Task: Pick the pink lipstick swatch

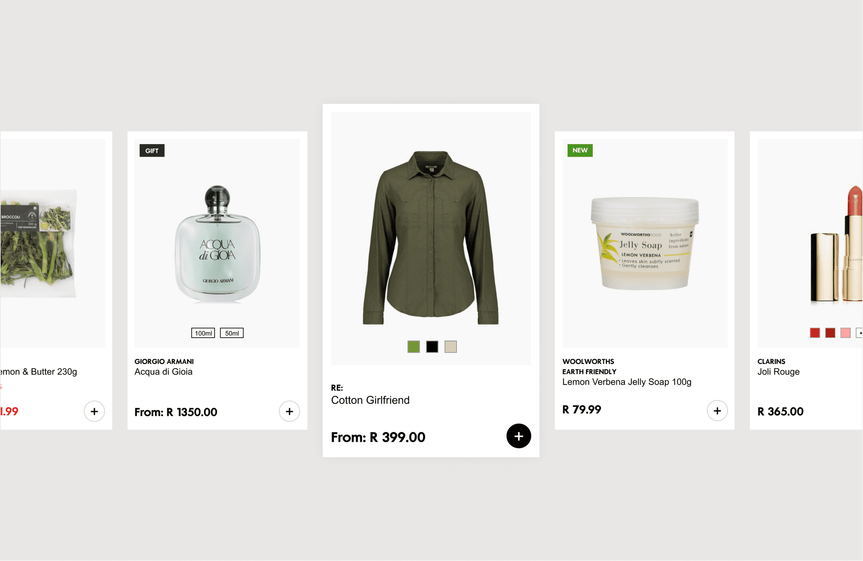Action: pyautogui.click(x=845, y=333)
